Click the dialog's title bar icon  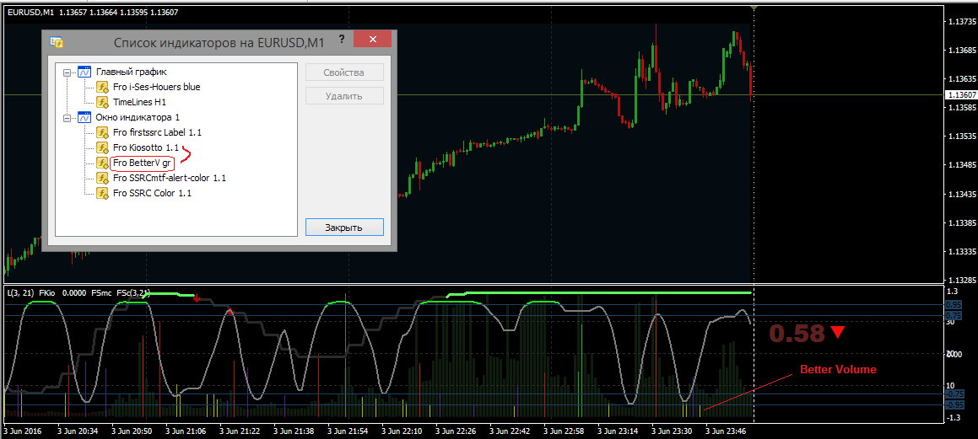click(x=57, y=42)
